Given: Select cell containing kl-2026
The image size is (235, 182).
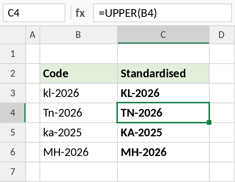Looking at the screenshot, I should [79, 93].
